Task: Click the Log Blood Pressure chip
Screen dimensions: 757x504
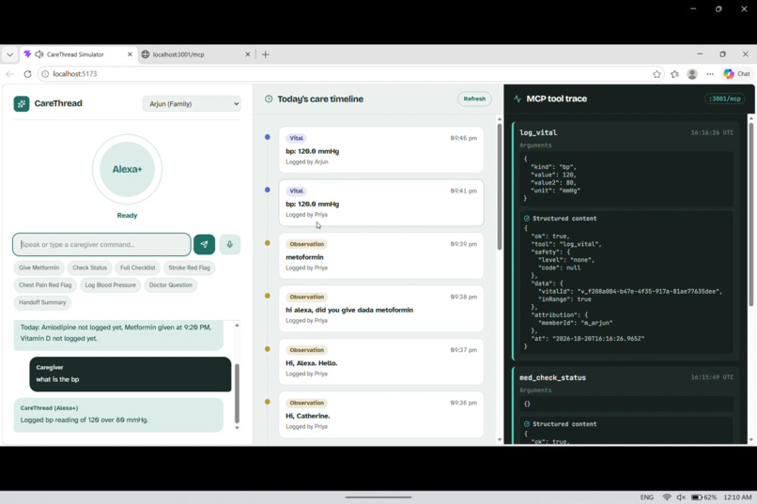Action: (x=111, y=285)
